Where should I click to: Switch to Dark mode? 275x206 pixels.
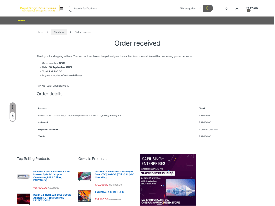coord(13,107)
